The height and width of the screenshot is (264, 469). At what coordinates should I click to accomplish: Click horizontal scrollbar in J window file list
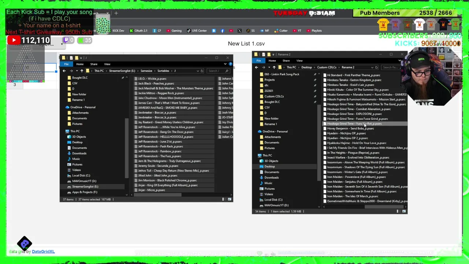click(x=158, y=195)
